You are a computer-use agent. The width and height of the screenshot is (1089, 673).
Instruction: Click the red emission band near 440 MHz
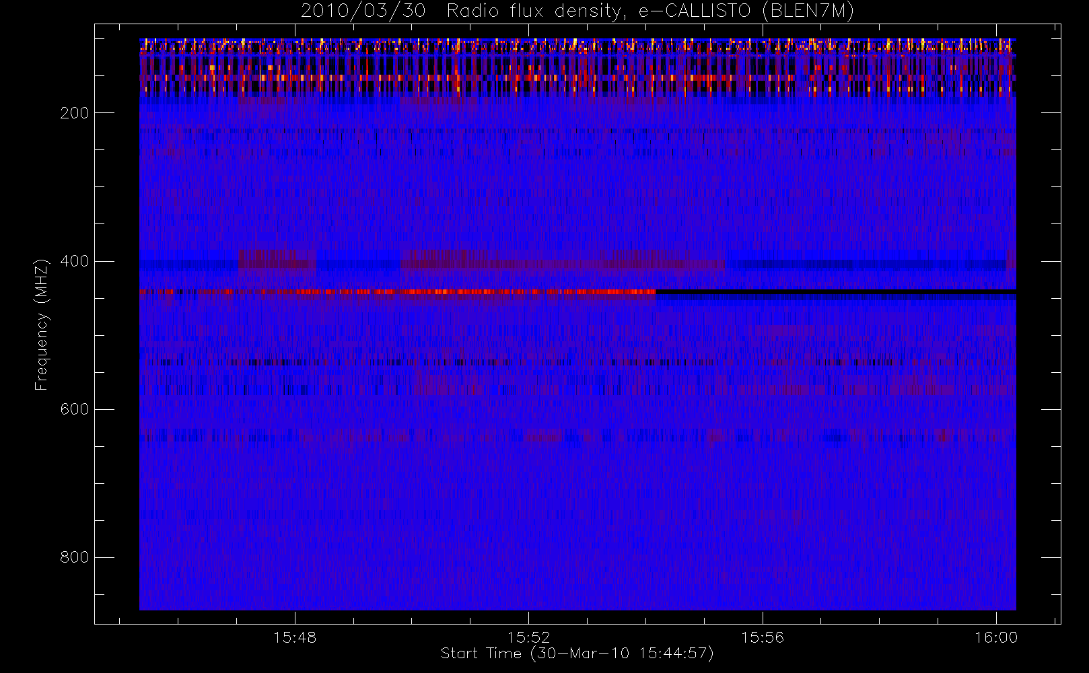pyautogui.click(x=397, y=292)
